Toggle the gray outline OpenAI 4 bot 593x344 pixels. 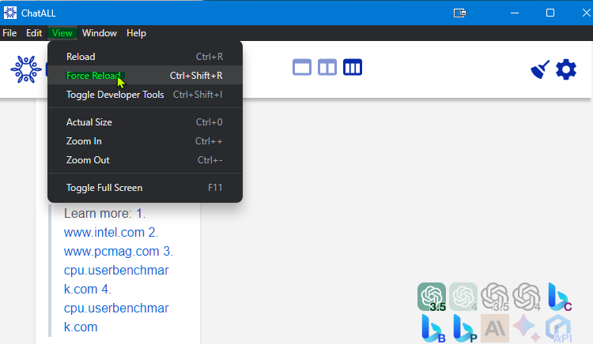527,297
